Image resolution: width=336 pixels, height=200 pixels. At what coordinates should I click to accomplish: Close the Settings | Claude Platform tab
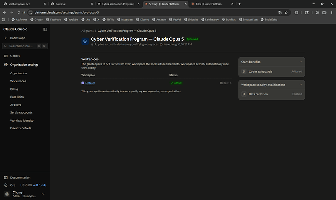[186, 4]
